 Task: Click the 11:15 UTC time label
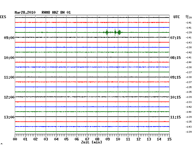point(175,117)
